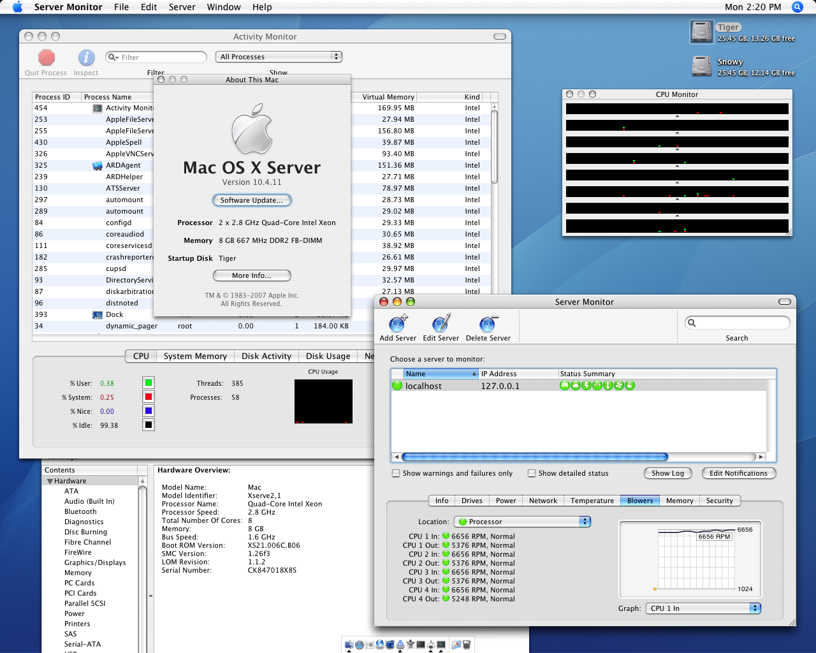Open the filter search options arrow

point(113,57)
